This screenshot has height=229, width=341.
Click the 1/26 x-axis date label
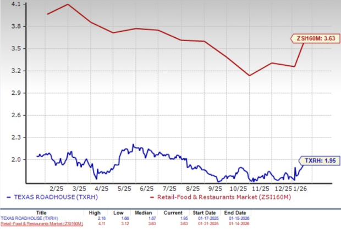[300, 185]
